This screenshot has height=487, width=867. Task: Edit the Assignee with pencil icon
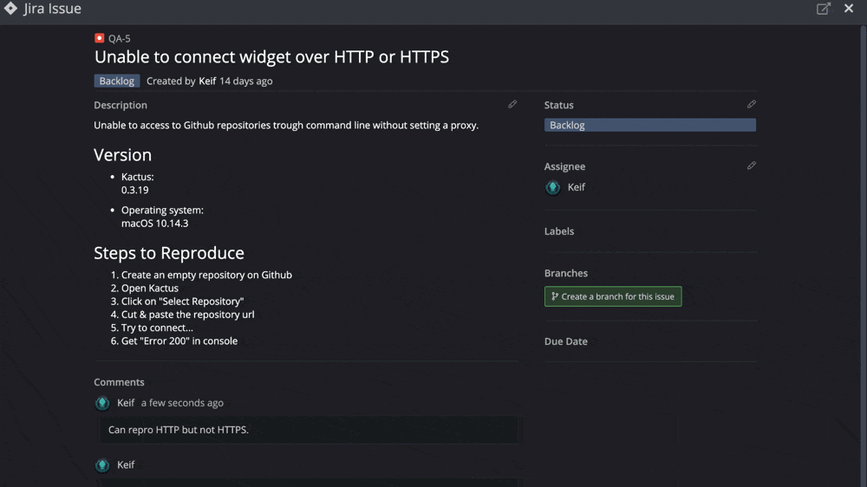[x=752, y=166]
